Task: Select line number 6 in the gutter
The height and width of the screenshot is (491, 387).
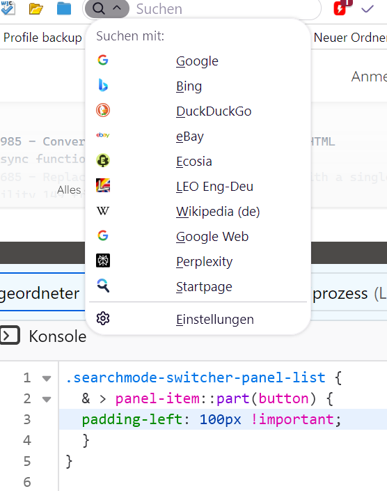Action: coord(27,482)
